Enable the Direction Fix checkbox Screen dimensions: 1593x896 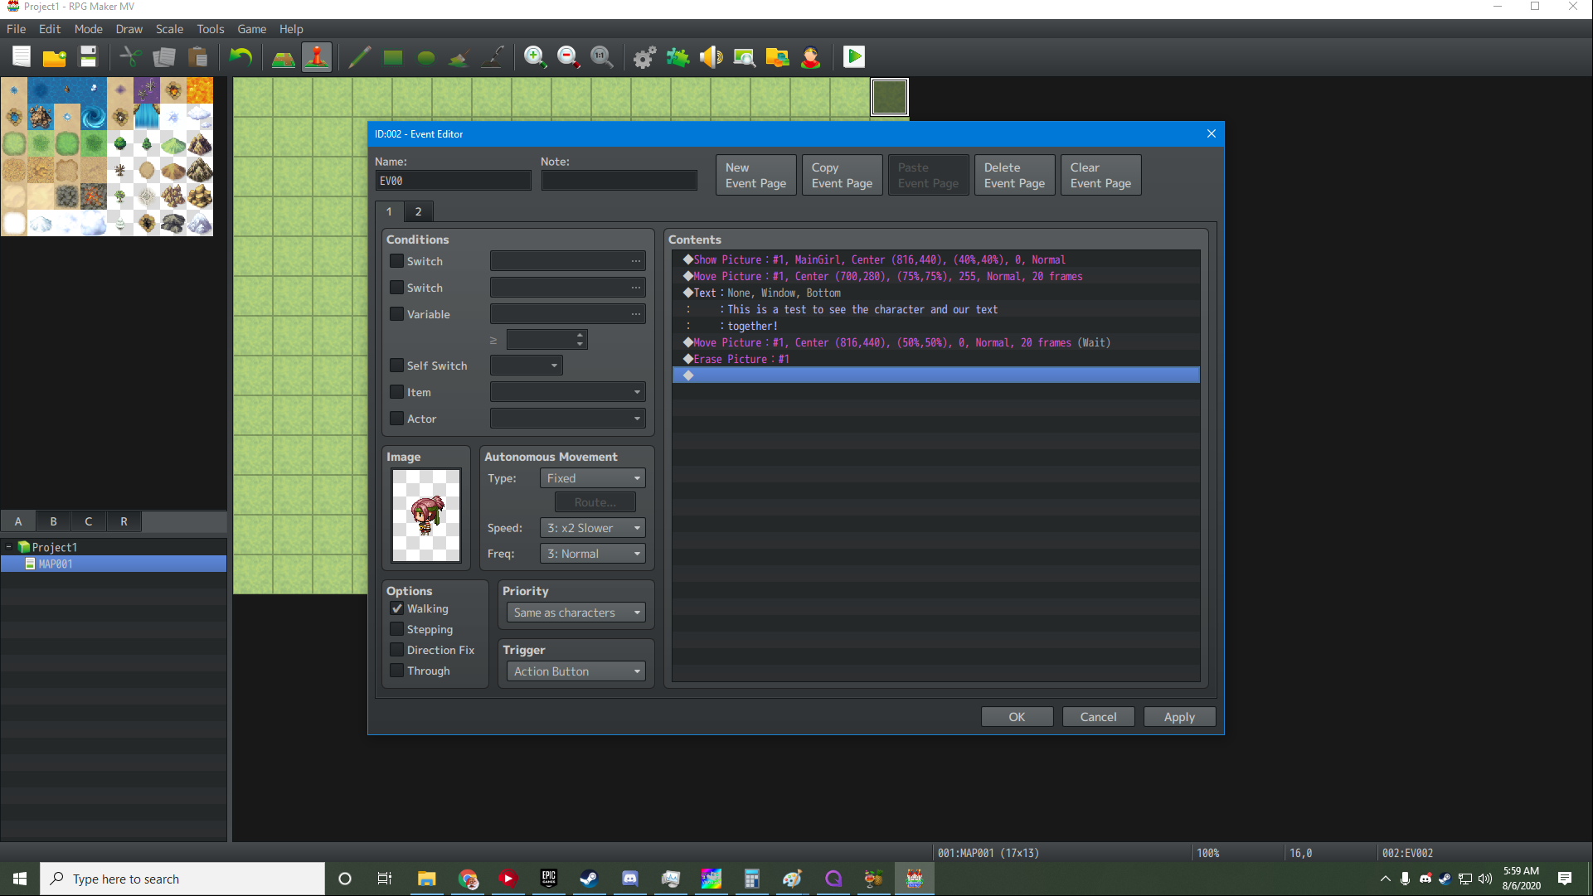(397, 650)
